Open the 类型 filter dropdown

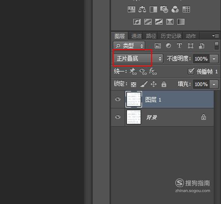tap(129, 46)
